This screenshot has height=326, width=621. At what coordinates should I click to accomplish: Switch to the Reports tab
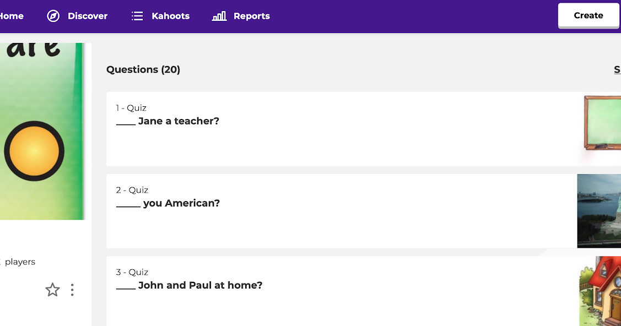(251, 16)
